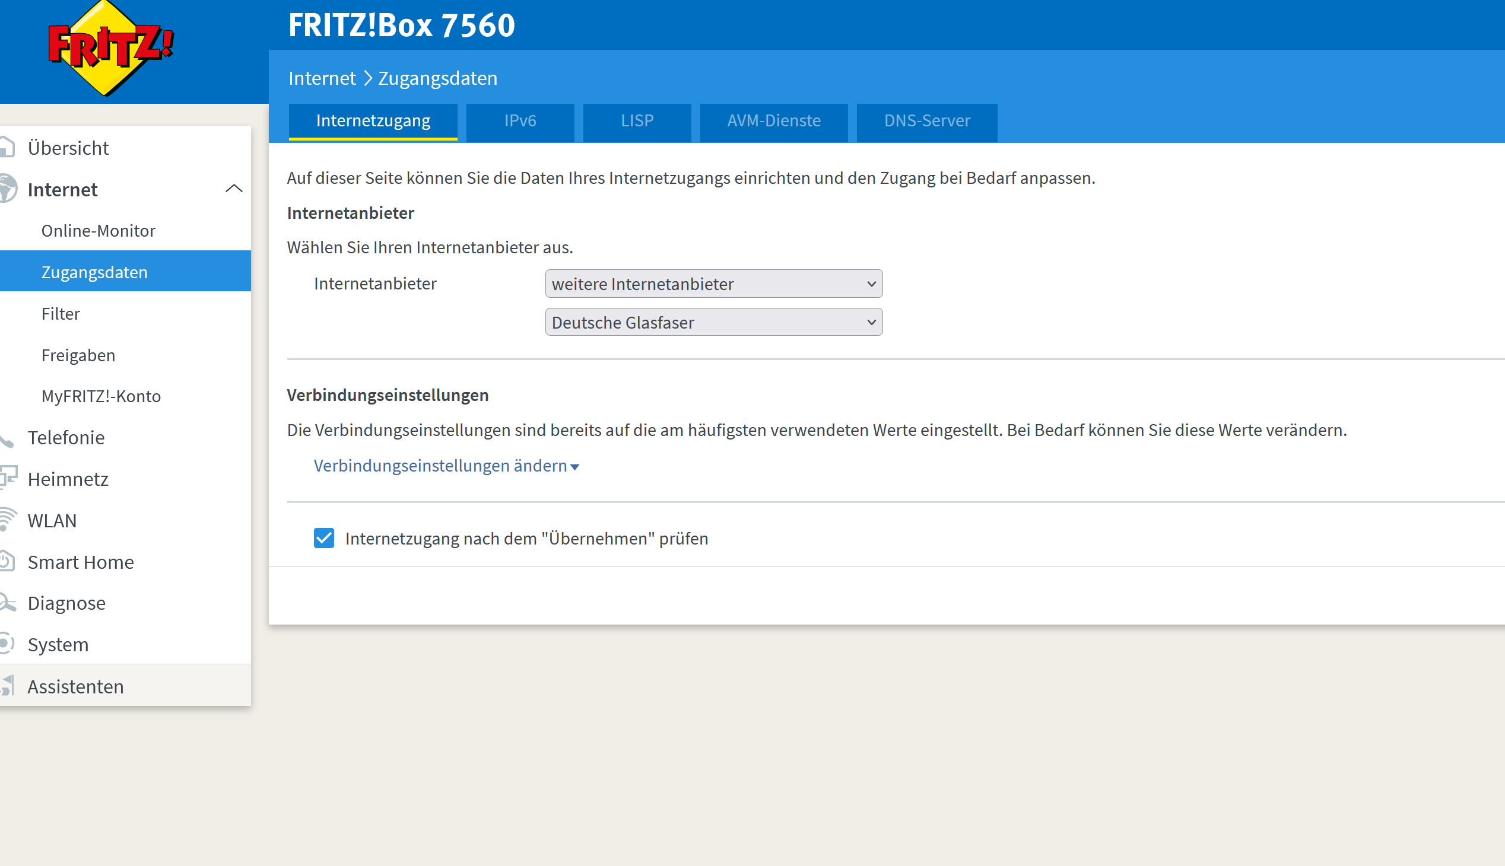Switch to the Internetzugang tab
Screen dimensions: 1505x866
coord(373,122)
